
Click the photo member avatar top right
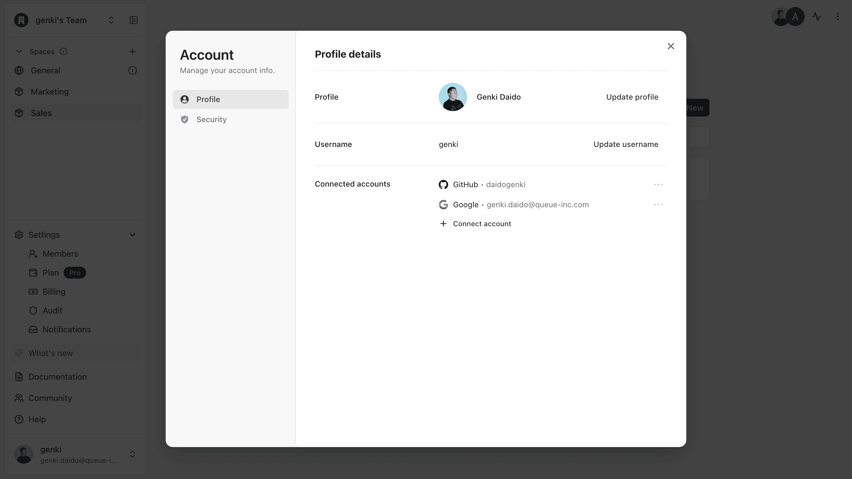click(779, 17)
